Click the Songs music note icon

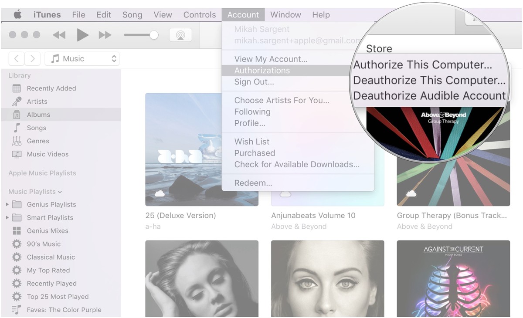tap(17, 128)
